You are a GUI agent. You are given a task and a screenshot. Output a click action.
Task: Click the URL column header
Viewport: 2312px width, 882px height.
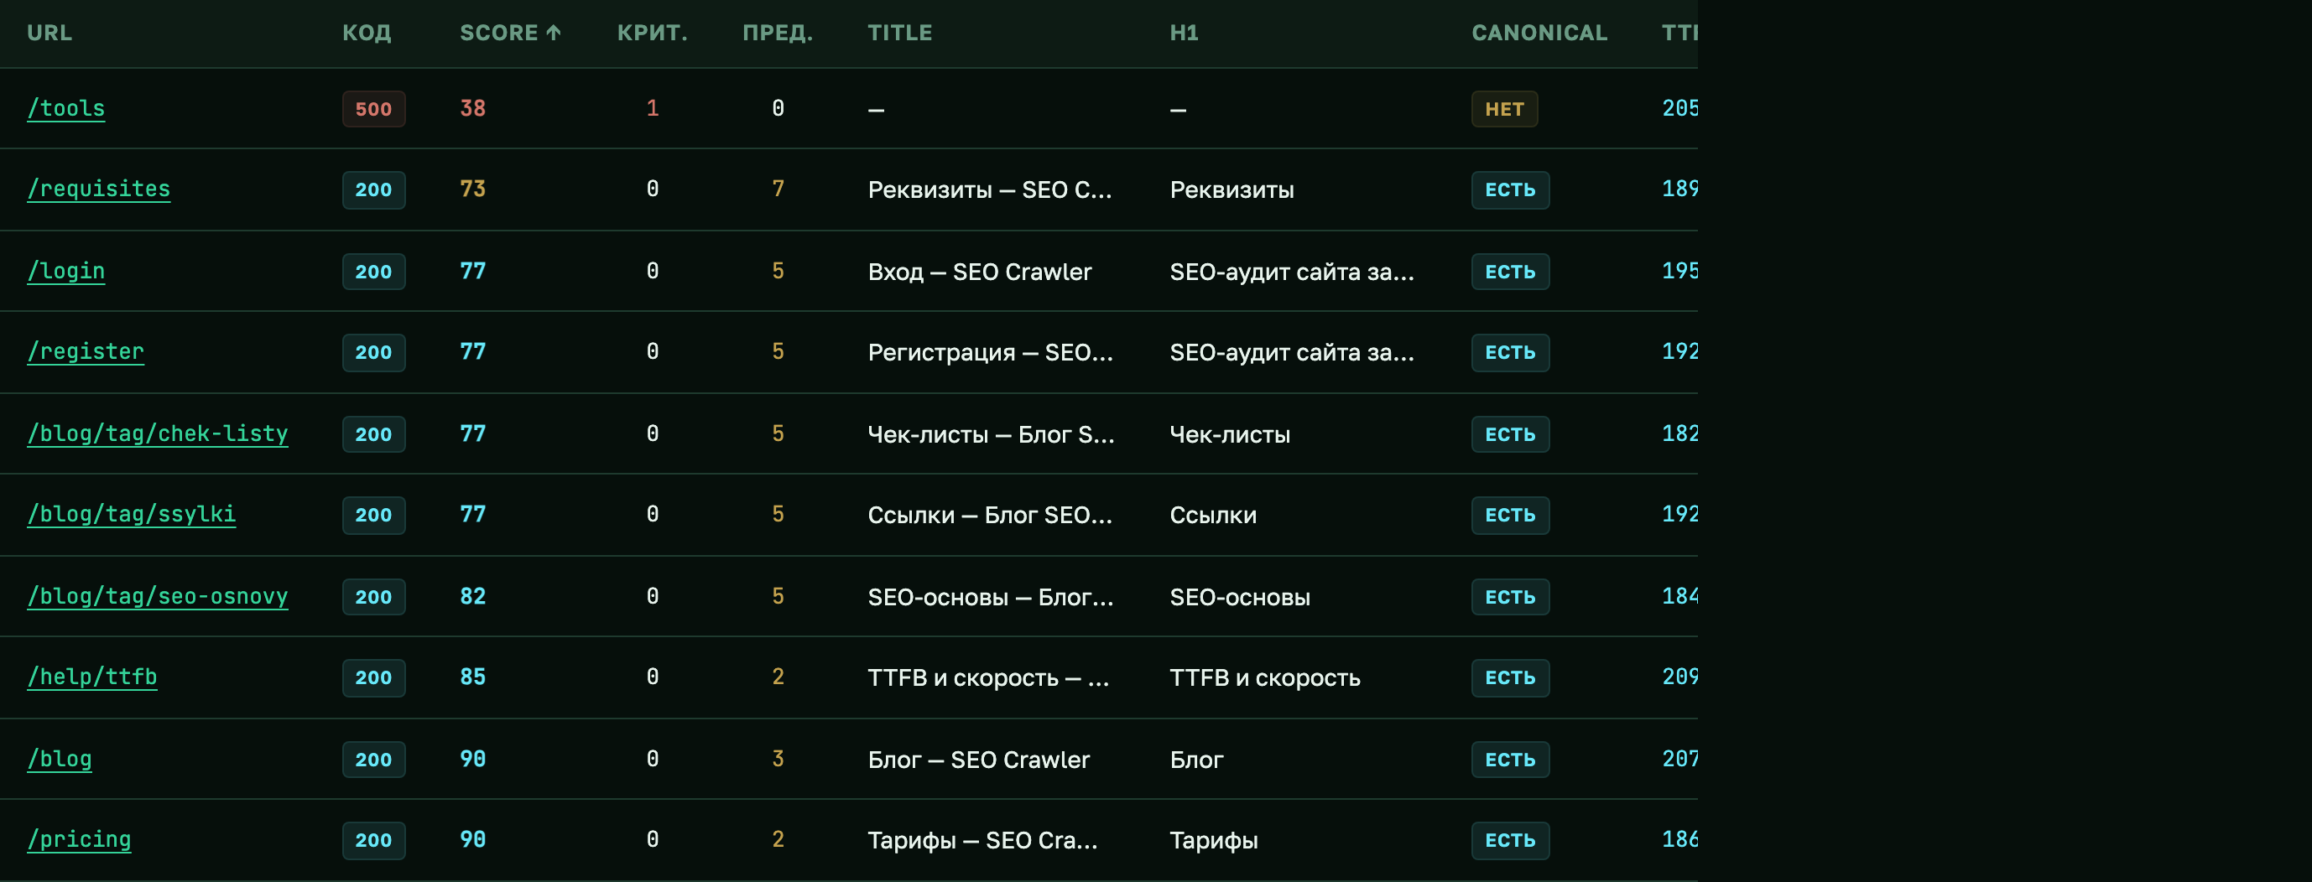tap(49, 34)
